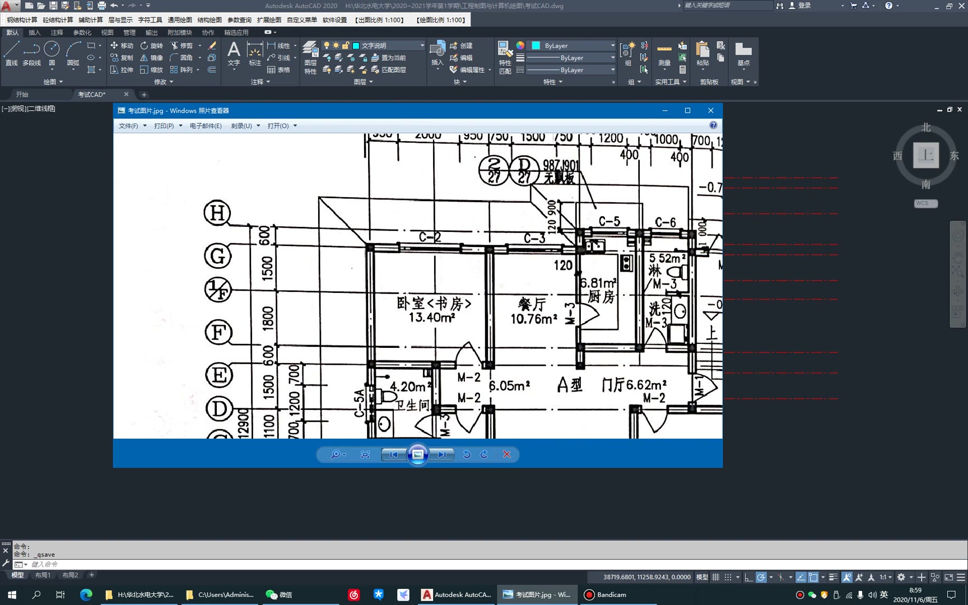
Task: Toggle annotation visibility in status bar
Action: click(x=847, y=577)
